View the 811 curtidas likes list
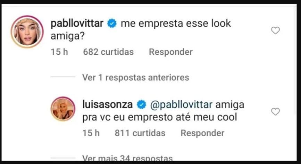 pyautogui.click(x=140, y=133)
